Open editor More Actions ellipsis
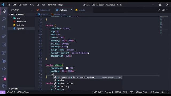Image resolution: width=171 pixels, height=96 pixels. pyautogui.click(x=168, y=10)
